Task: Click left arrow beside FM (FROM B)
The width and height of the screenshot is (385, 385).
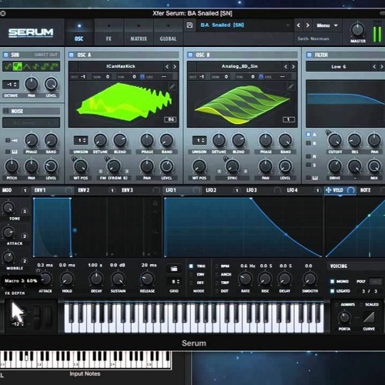Action: coord(101,171)
